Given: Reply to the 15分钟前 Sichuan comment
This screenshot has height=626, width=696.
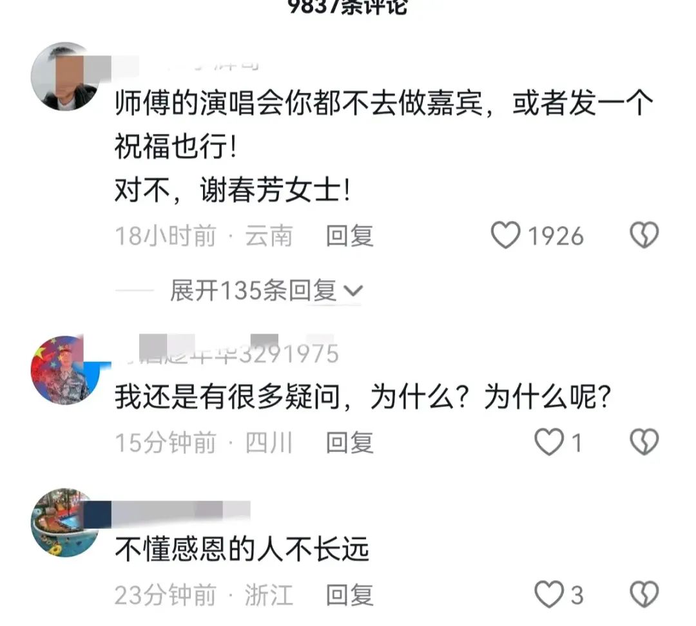Looking at the screenshot, I should [x=350, y=442].
